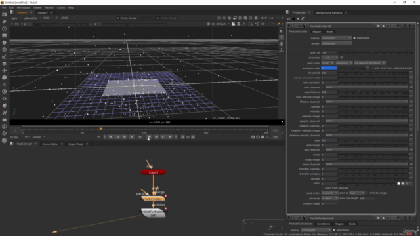
Task: Open the no random direction dropdown
Action: click(369, 63)
